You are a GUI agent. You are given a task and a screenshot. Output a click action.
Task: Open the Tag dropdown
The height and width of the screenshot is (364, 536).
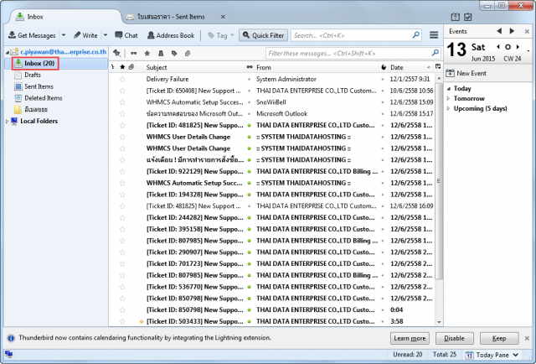click(x=221, y=35)
